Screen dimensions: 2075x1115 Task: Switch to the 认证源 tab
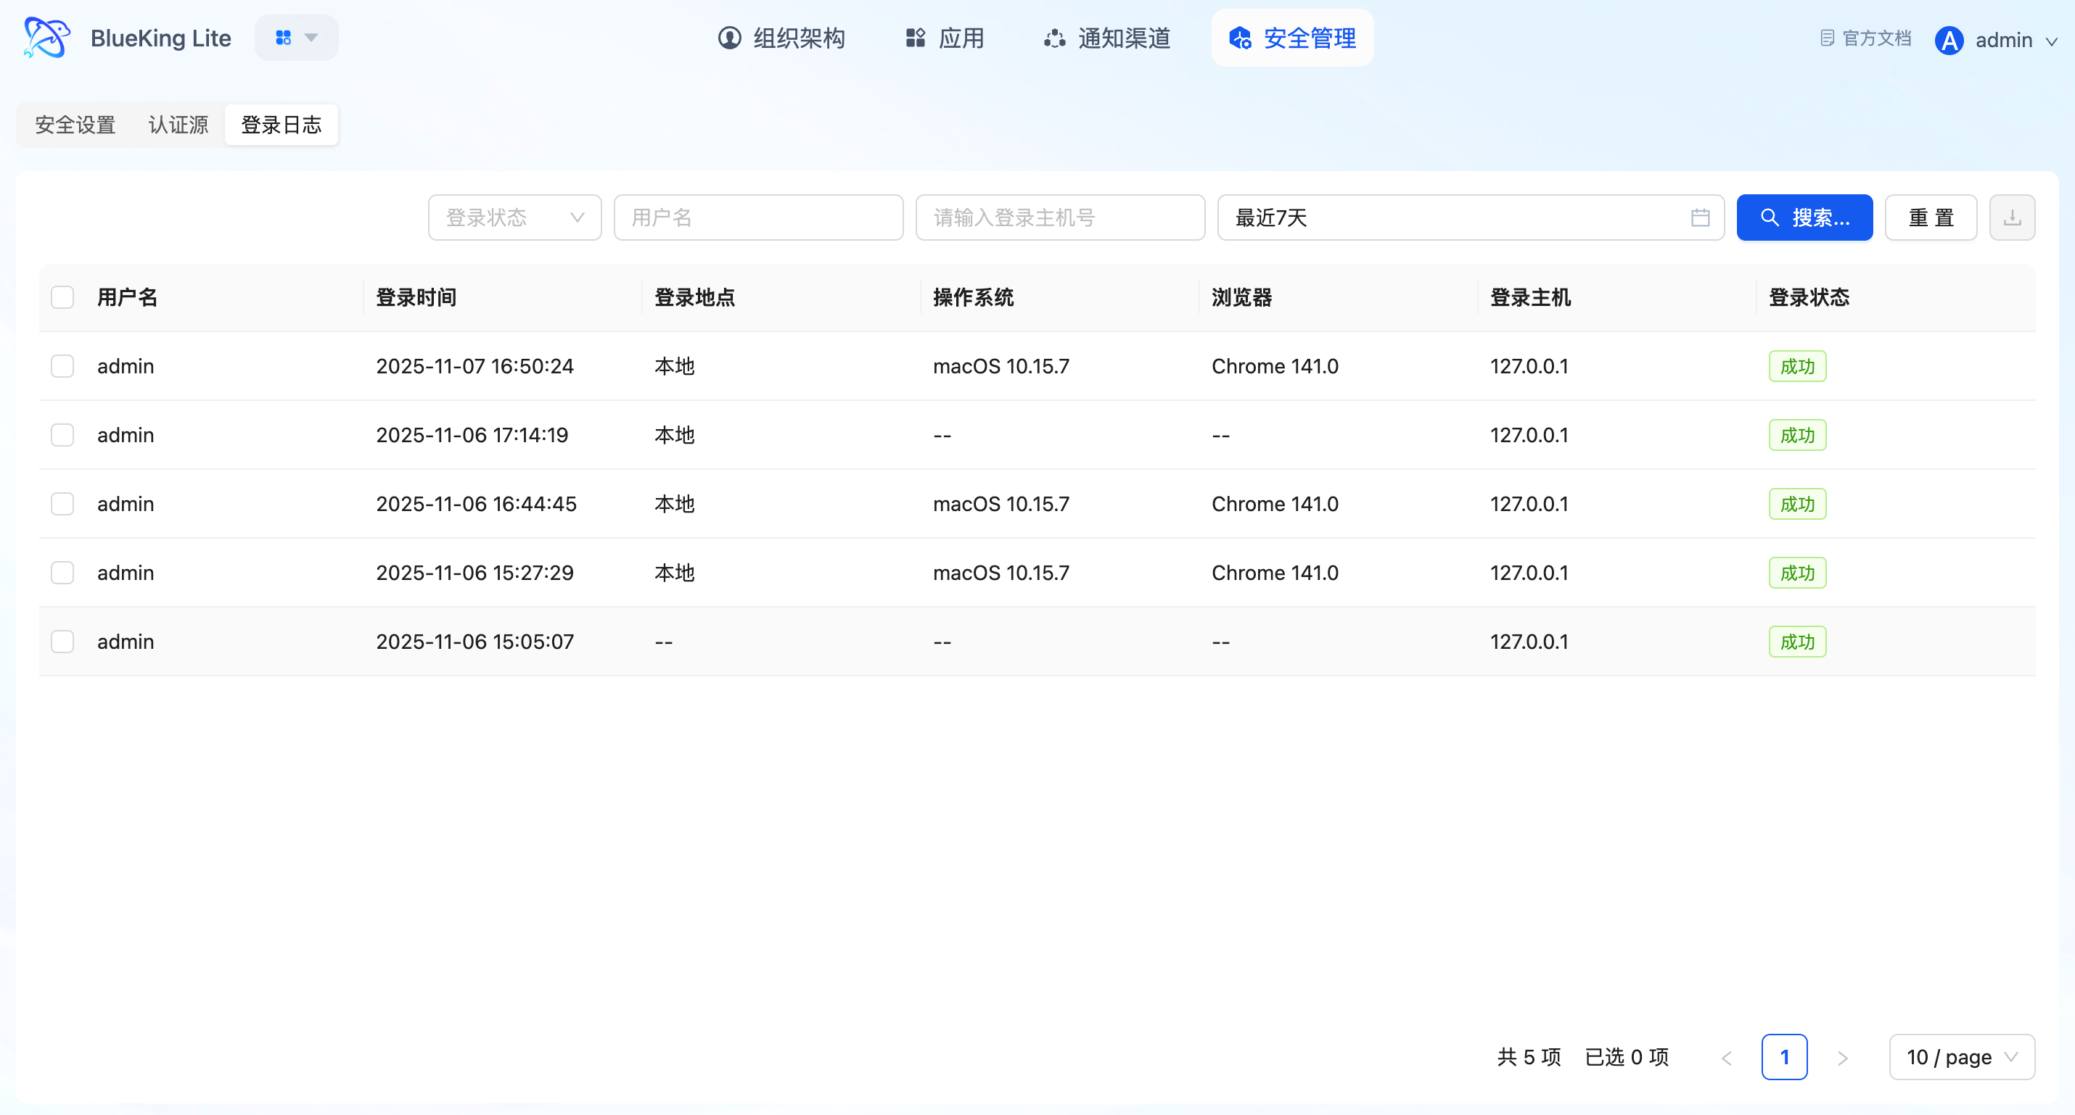pos(178,125)
